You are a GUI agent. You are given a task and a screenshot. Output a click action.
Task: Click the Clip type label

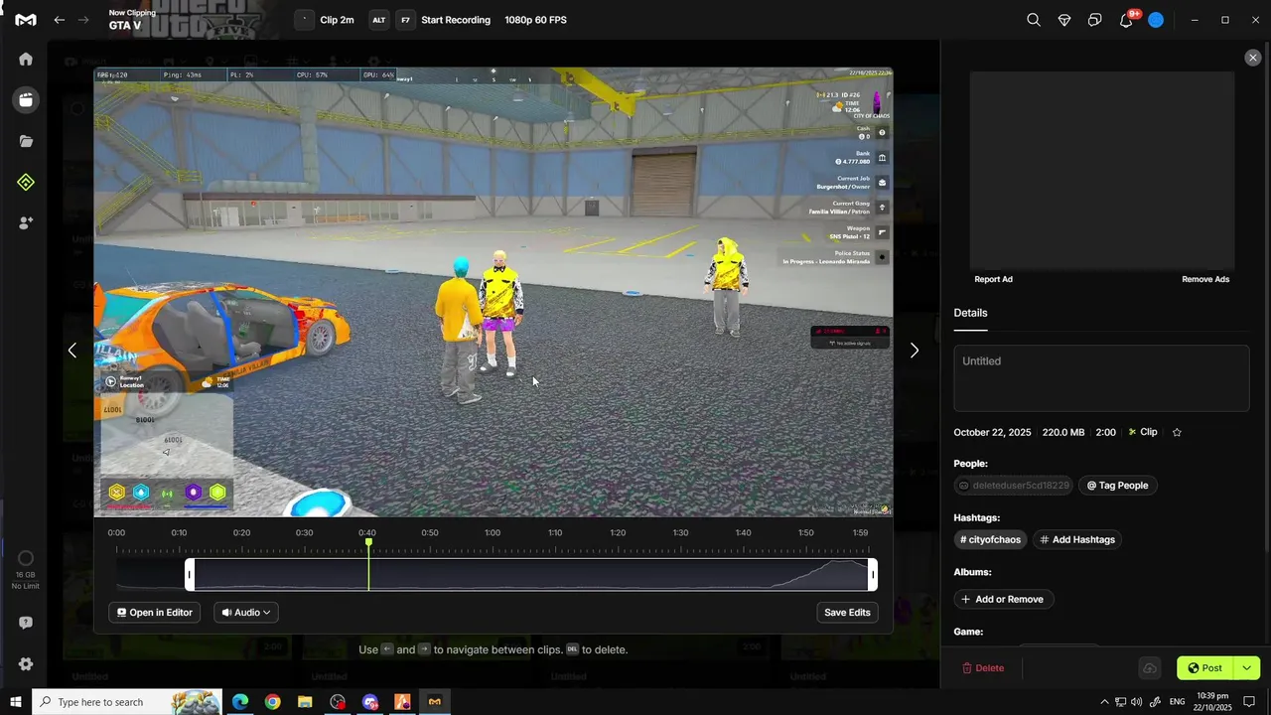click(1143, 432)
